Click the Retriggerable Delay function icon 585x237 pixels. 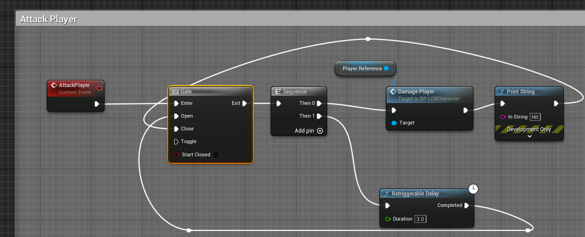pos(387,194)
